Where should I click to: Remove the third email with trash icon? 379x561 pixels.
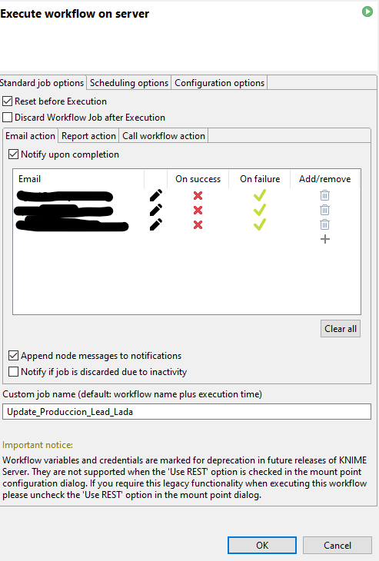point(324,224)
